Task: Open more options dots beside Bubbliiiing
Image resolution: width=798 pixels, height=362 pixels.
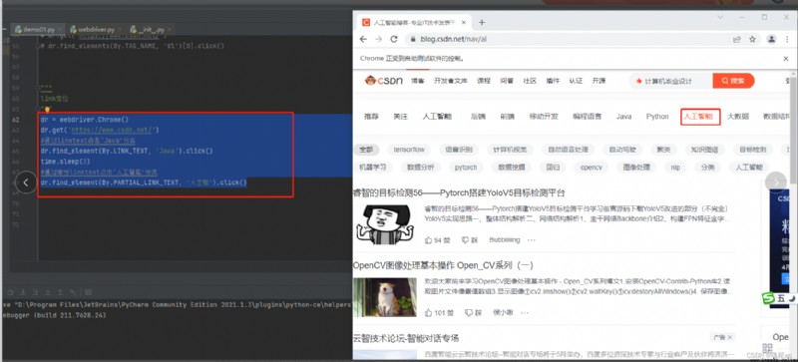Action: pyautogui.click(x=532, y=239)
